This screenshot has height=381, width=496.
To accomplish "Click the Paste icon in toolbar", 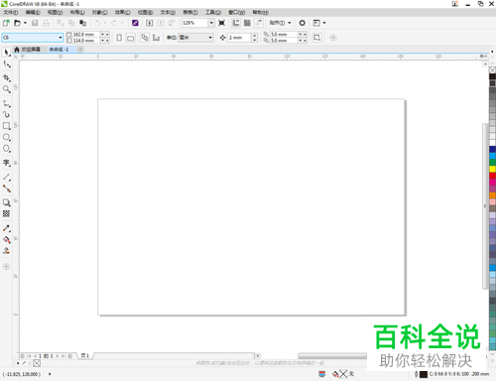I will click(83, 23).
